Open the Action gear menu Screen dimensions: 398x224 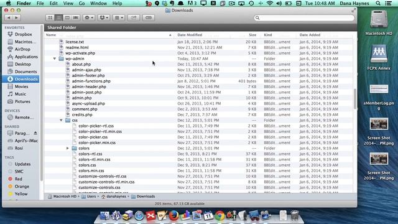tap(89, 18)
